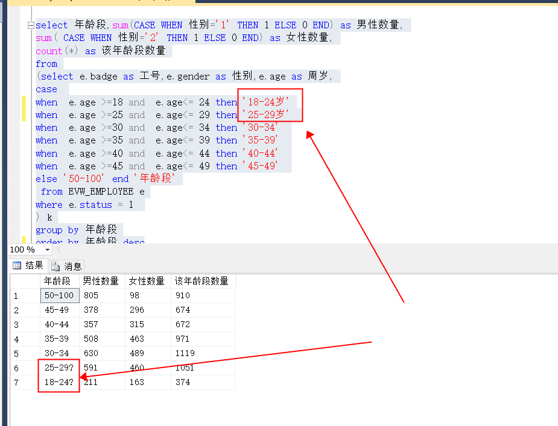Select row header number 1
The width and height of the screenshot is (558, 426).
coord(25,296)
